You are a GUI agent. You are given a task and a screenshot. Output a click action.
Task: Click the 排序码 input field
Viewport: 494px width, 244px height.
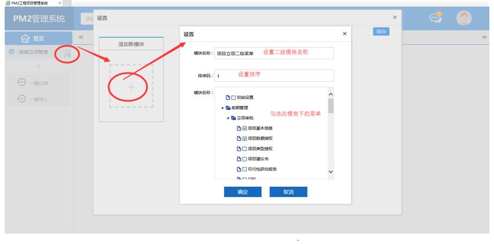point(274,76)
